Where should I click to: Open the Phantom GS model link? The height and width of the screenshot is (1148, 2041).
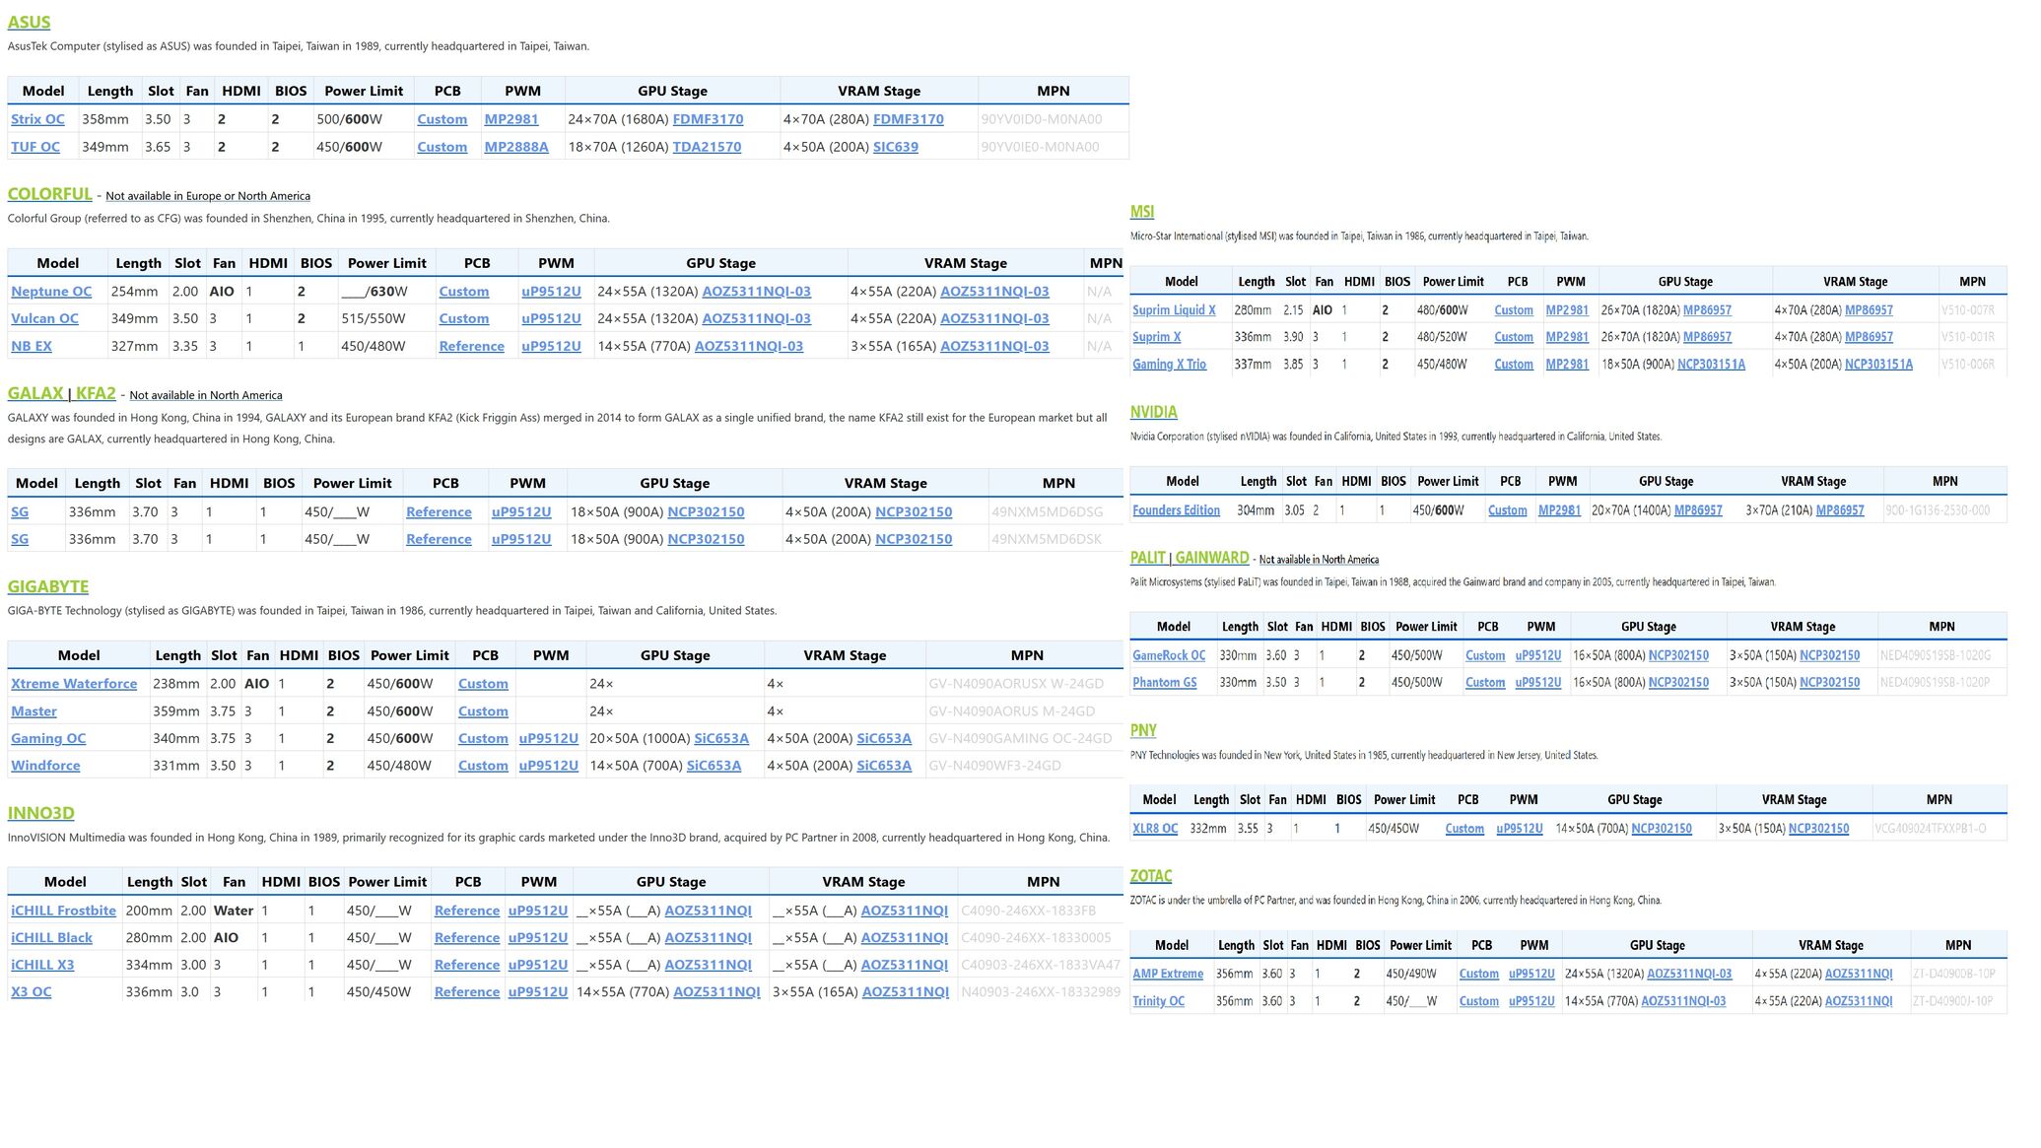pyautogui.click(x=1165, y=683)
